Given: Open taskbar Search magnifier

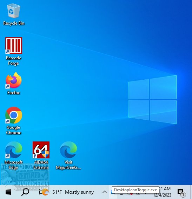Looking at the screenshot, I should click(25, 192).
